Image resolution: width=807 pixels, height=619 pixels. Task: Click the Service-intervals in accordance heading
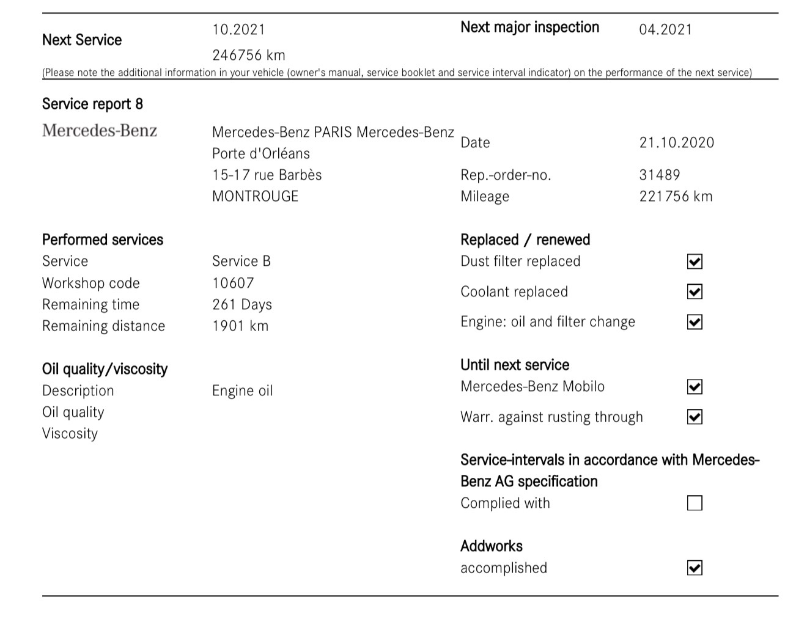[x=610, y=471]
